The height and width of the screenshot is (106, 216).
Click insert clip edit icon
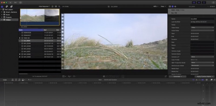(16, 80)
